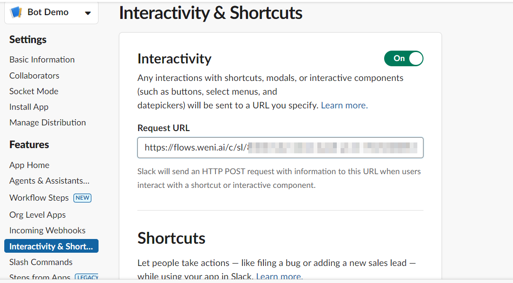Open the Bot Demo app switcher dropdown

pyautogui.click(x=88, y=13)
